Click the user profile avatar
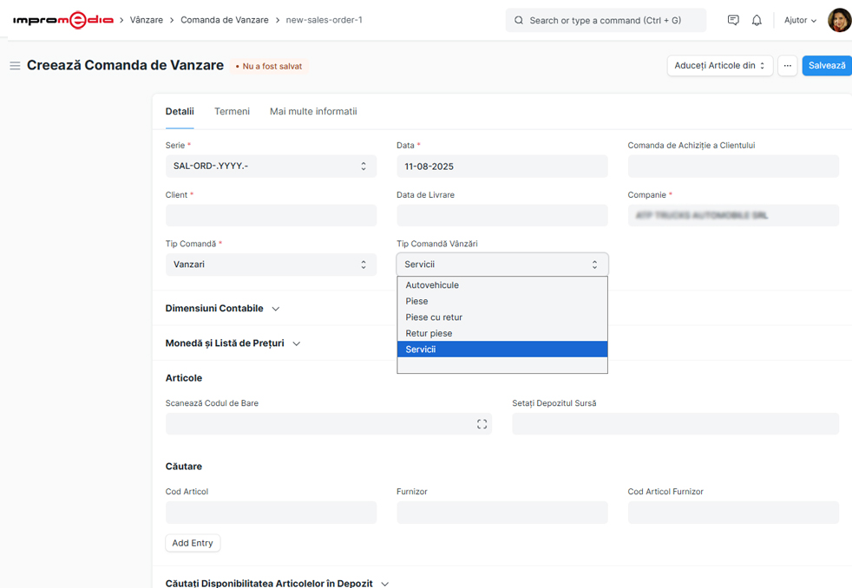 [838, 20]
